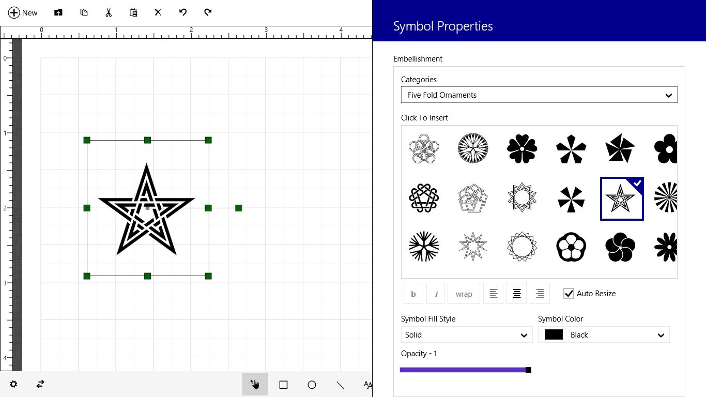Uncheck the Auto Resize checkbox

[569, 294]
